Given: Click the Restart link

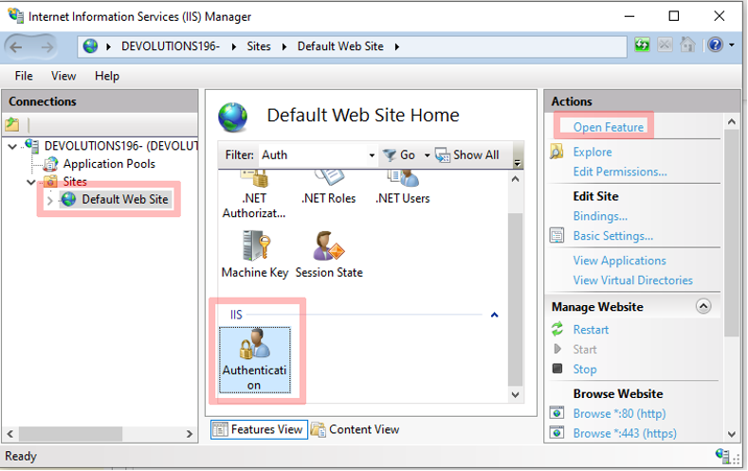Looking at the screenshot, I should (x=591, y=330).
